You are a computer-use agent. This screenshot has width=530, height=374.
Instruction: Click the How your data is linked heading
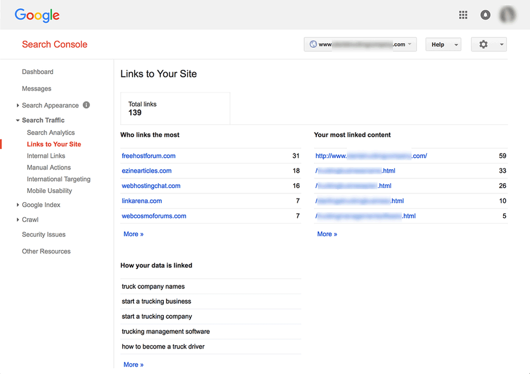[156, 265]
